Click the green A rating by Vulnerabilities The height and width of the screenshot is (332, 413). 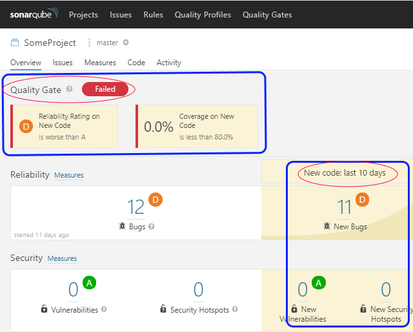coord(90,283)
